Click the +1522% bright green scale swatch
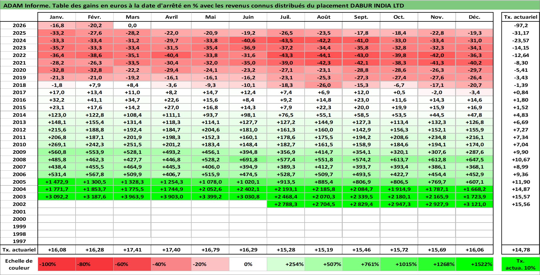The width and height of the screenshot is (540, 275). (x=474, y=264)
